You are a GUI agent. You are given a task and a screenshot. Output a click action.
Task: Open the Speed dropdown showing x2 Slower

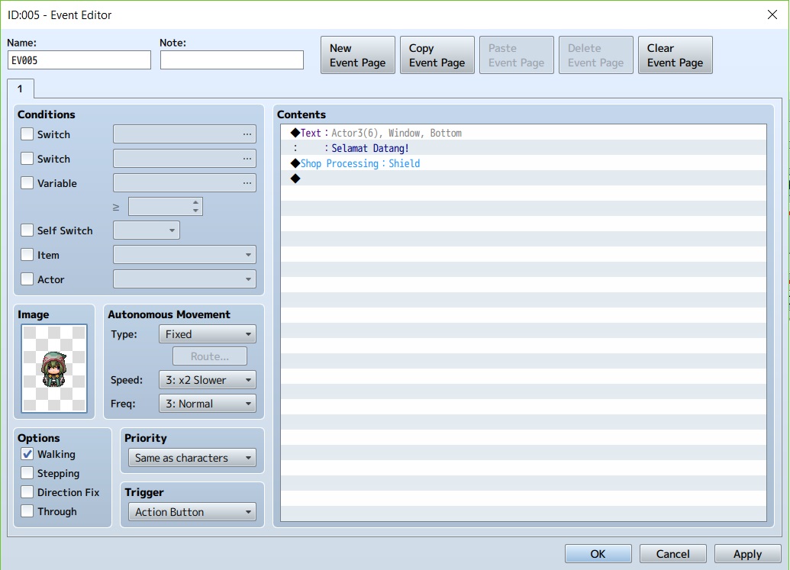click(x=207, y=380)
